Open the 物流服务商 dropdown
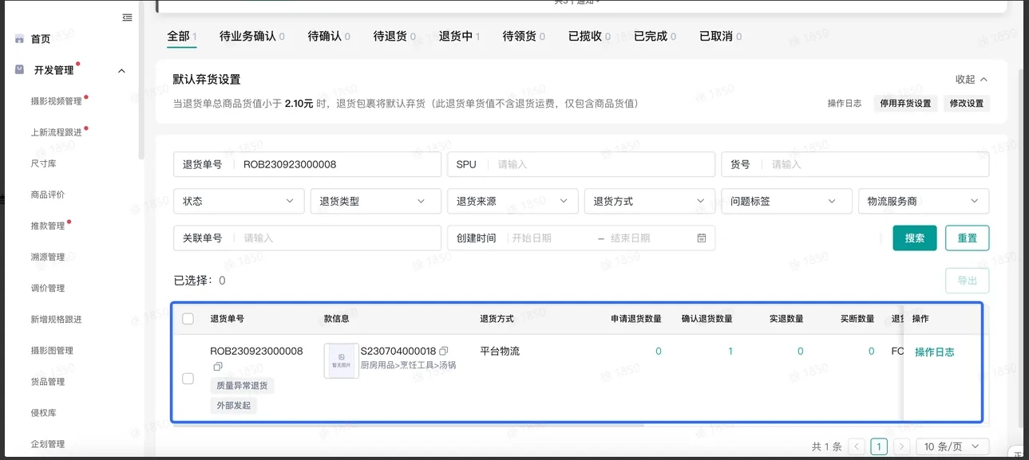Image resolution: width=1029 pixels, height=460 pixels. [924, 201]
